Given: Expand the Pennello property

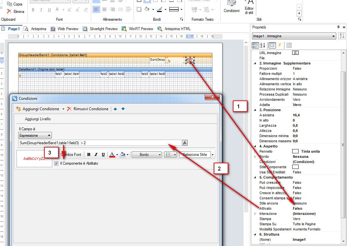Looking at the screenshot, I should tap(255, 152).
